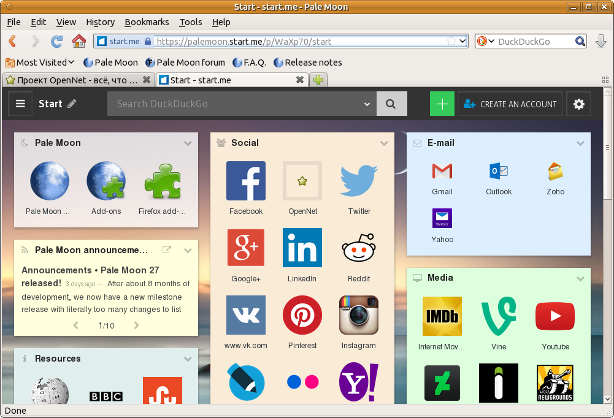
Task: Open the Pale Moon globe shortcut
Action: 50,181
